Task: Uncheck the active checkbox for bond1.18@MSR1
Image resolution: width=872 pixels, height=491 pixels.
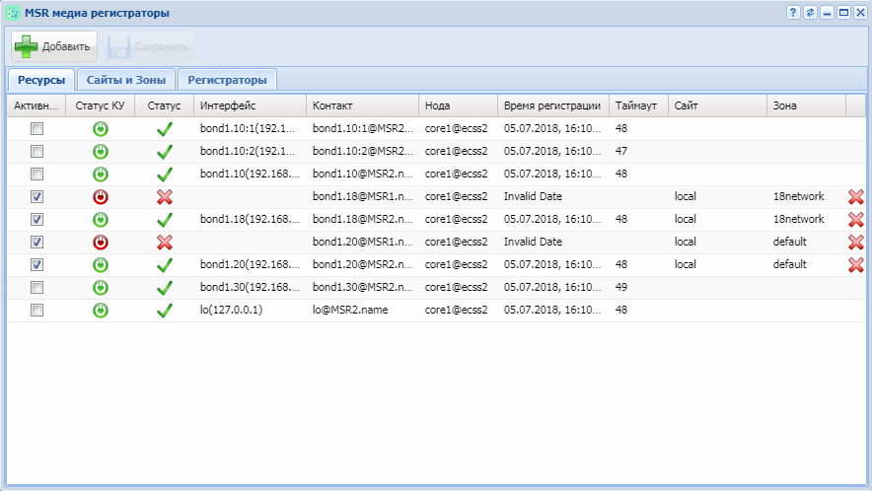Action: 36,196
